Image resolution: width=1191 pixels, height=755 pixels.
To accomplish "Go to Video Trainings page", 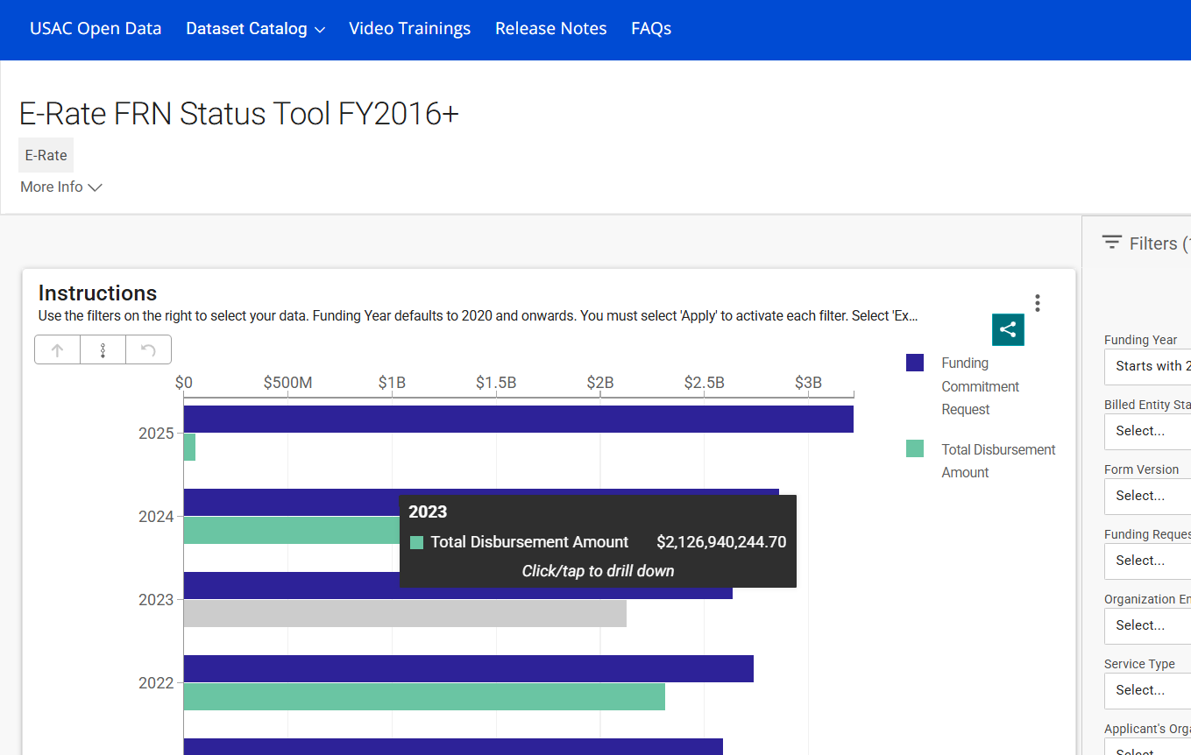I will [x=409, y=29].
